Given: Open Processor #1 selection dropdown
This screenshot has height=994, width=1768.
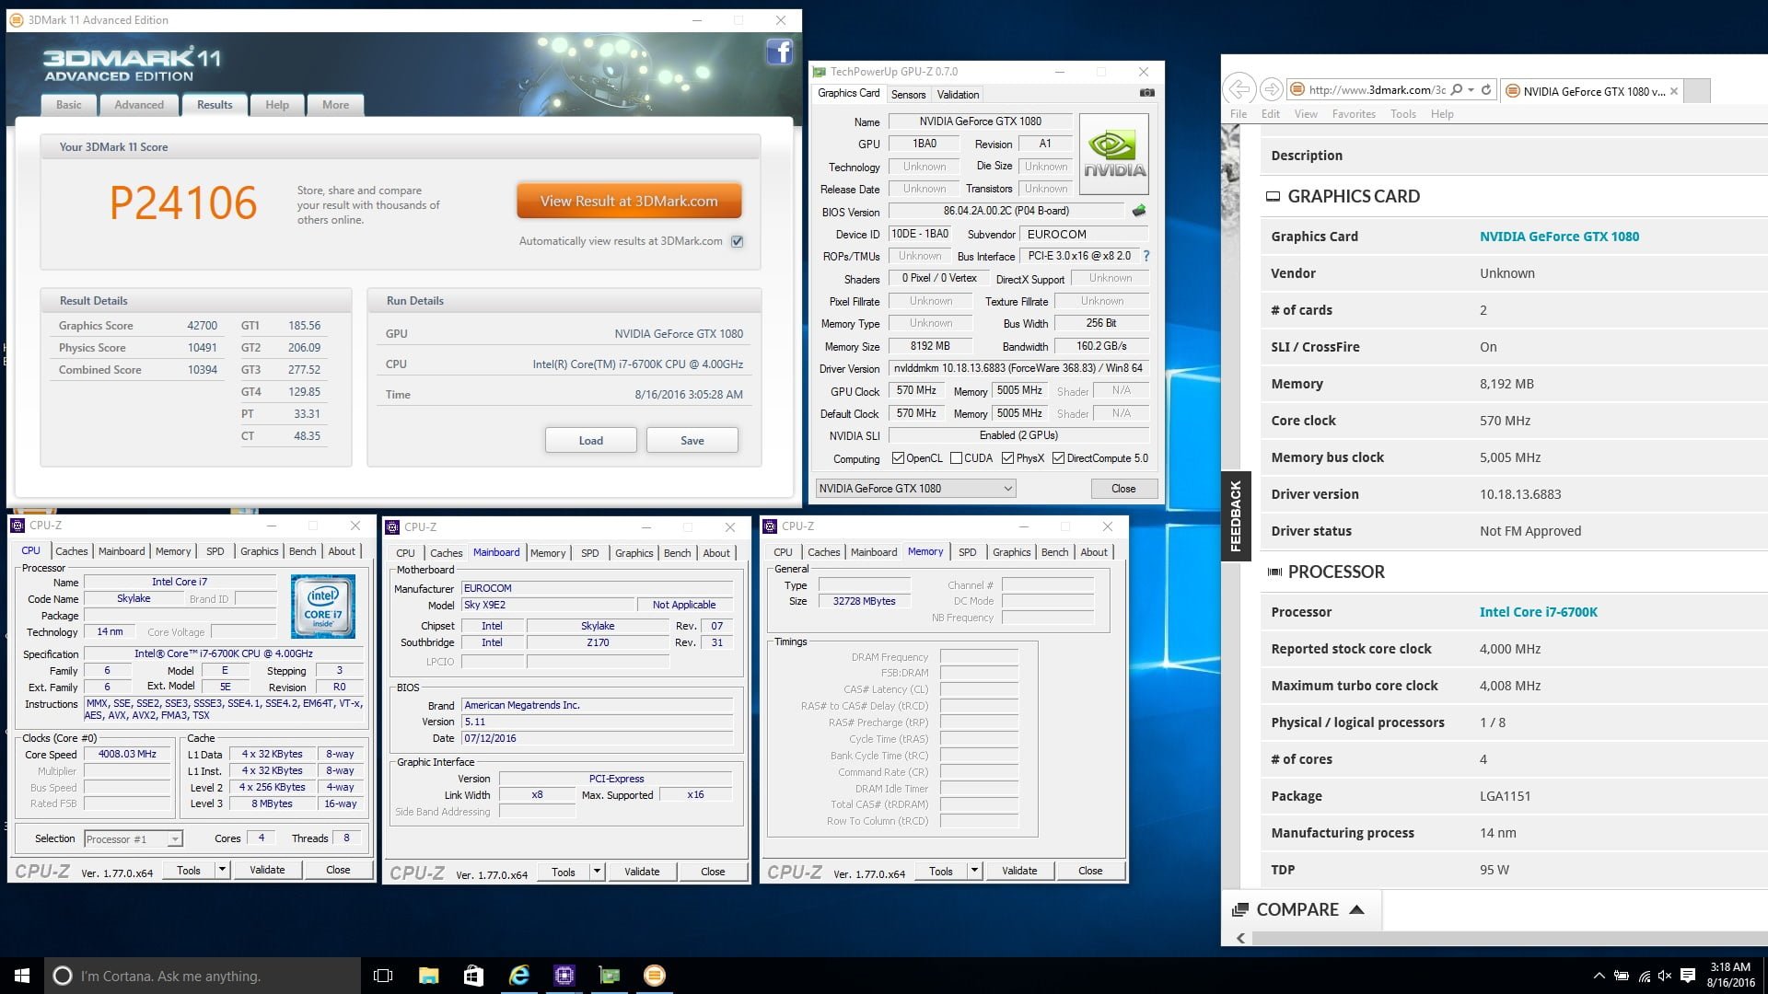Looking at the screenshot, I should click(x=174, y=839).
